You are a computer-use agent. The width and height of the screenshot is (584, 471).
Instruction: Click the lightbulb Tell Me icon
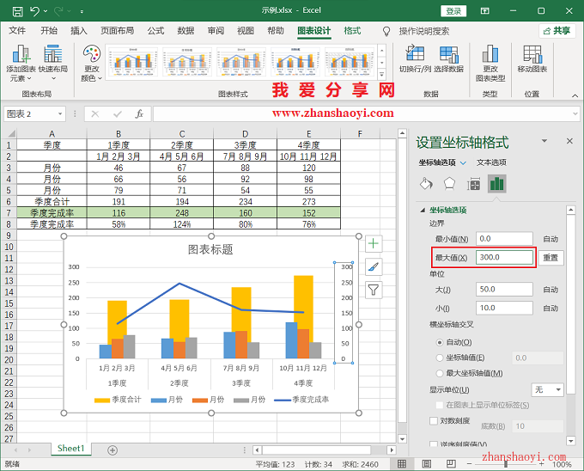point(386,31)
